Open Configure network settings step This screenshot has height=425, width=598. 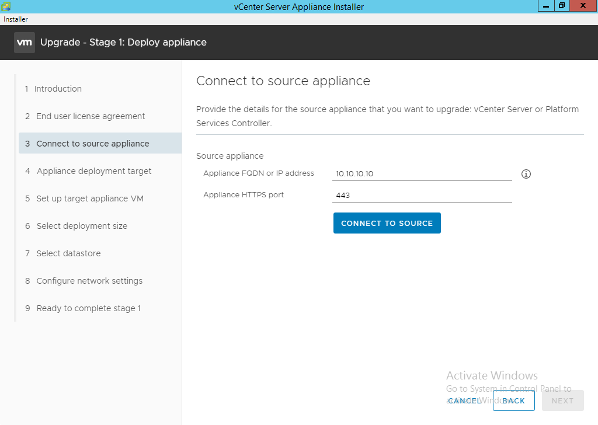pyautogui.click(x=89, y=281)
